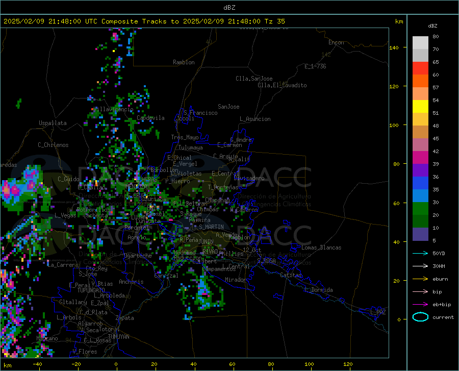Click the 'Tz 35' text in header
Image resolution: width=459 pixels, height=371 pixels.
tap(274, 21)
